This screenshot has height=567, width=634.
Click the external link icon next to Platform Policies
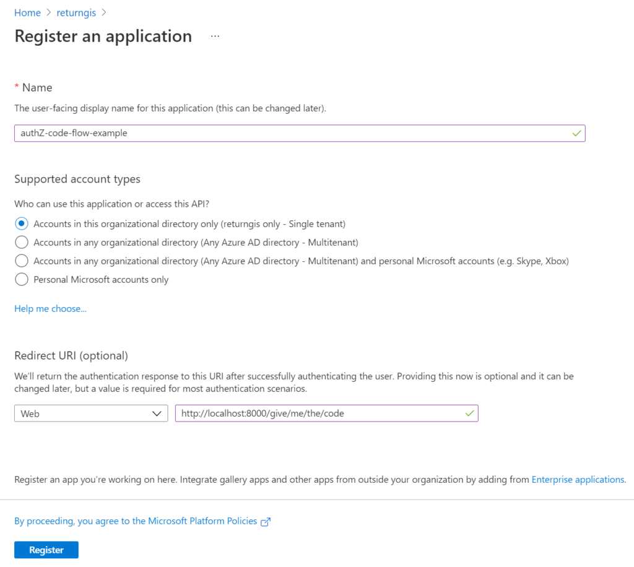[266, 522]
